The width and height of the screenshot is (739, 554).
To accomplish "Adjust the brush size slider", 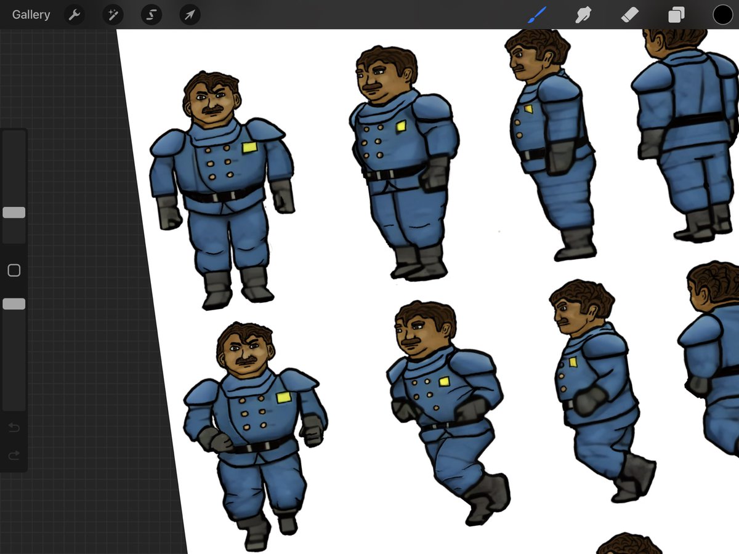I will pyautogui.click(x=14, y=212).
